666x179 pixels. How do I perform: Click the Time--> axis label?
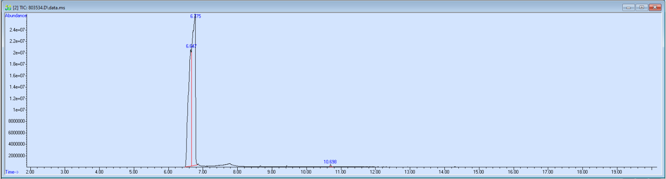point(12,172)
